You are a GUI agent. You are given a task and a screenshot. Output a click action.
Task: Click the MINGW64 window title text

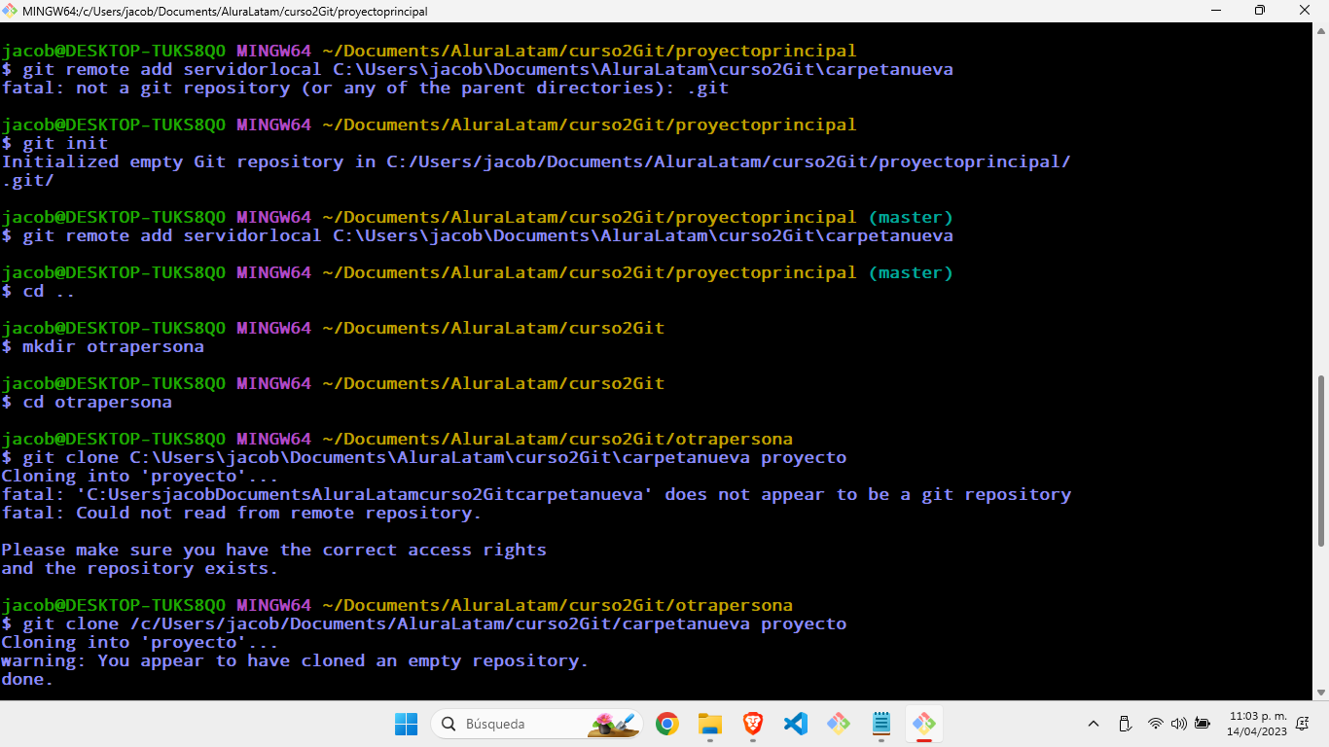[x=226, y=12]
